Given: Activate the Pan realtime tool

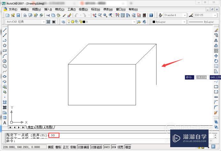Looking at the screenshot, I should coord(95,15).
